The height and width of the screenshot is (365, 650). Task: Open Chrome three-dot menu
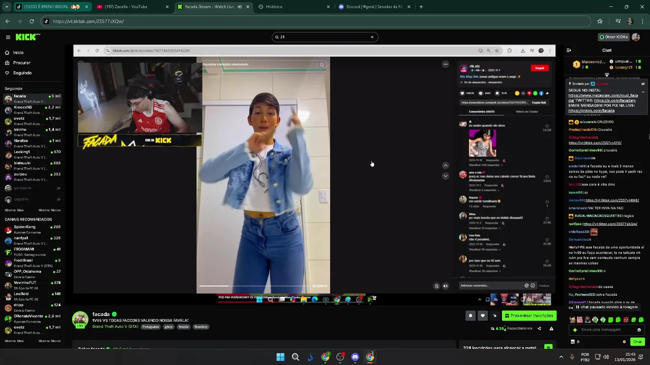[x=642, y=21]
